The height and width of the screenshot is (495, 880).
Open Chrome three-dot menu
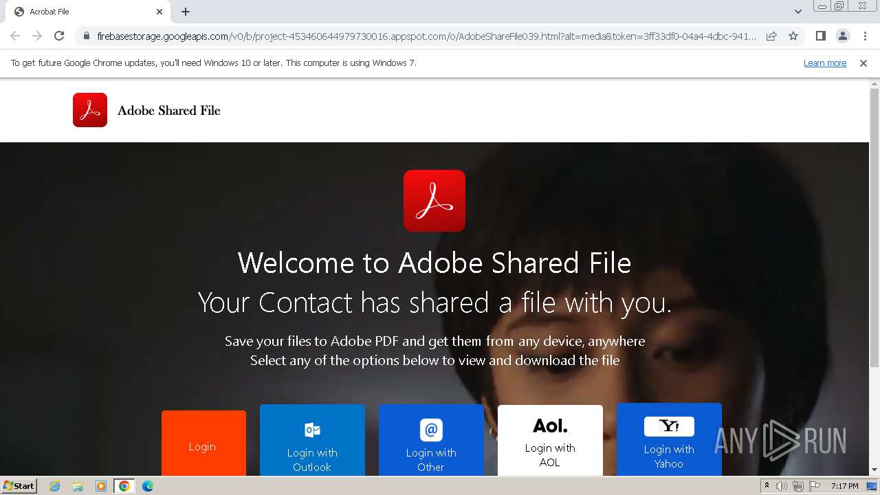[x=865, y=36]
